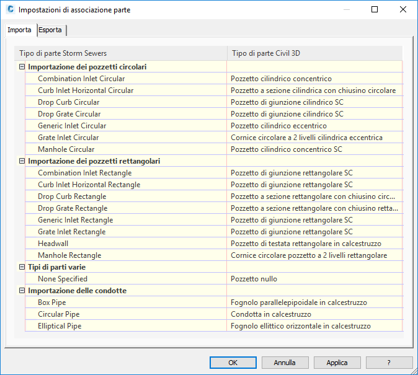Collapse Importazione delle condotte group

pyautogui.click(x=22, y=291)
